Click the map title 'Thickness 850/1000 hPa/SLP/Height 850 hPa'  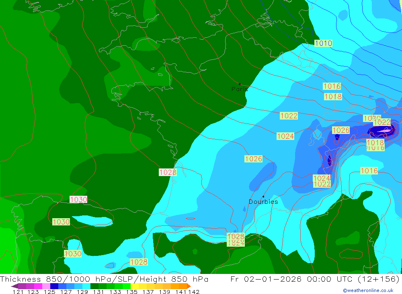pos(104,279)
